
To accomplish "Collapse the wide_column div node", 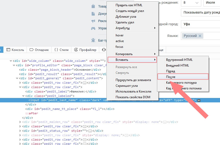I will click(11, 61).
